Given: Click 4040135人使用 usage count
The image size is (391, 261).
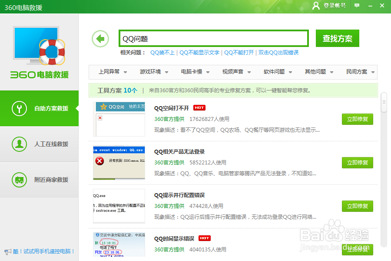Looking at the screenshot, I should pyautogui.click(x=208, y=250).
